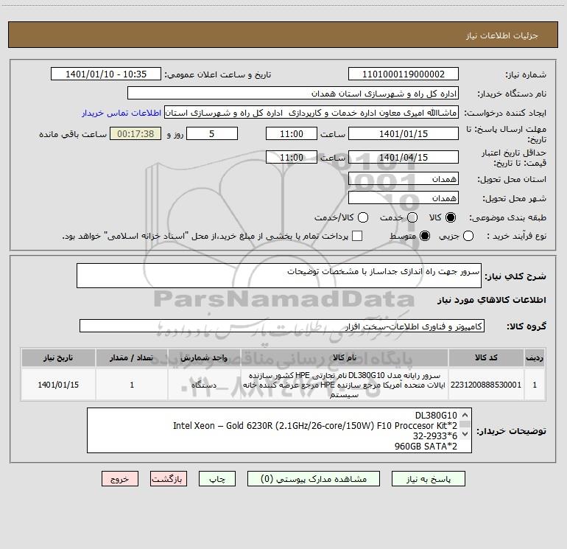Click the پاسخ به نیاز button
567x549 pixels.
(428, 479)
